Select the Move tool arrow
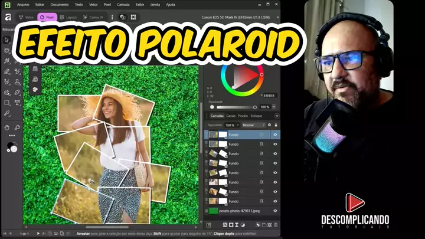This screenshot has height=239, width=425. (x=6, y=40)
